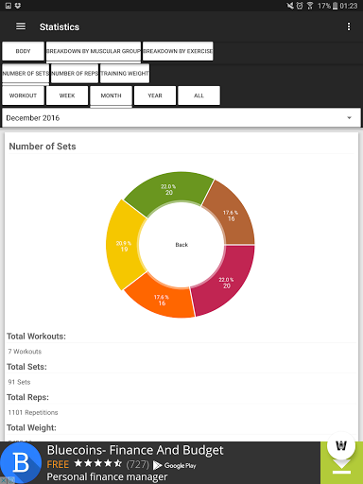Click the green 22.0% chart segment
Screen dimensions: 363x484
coord(169,190)
